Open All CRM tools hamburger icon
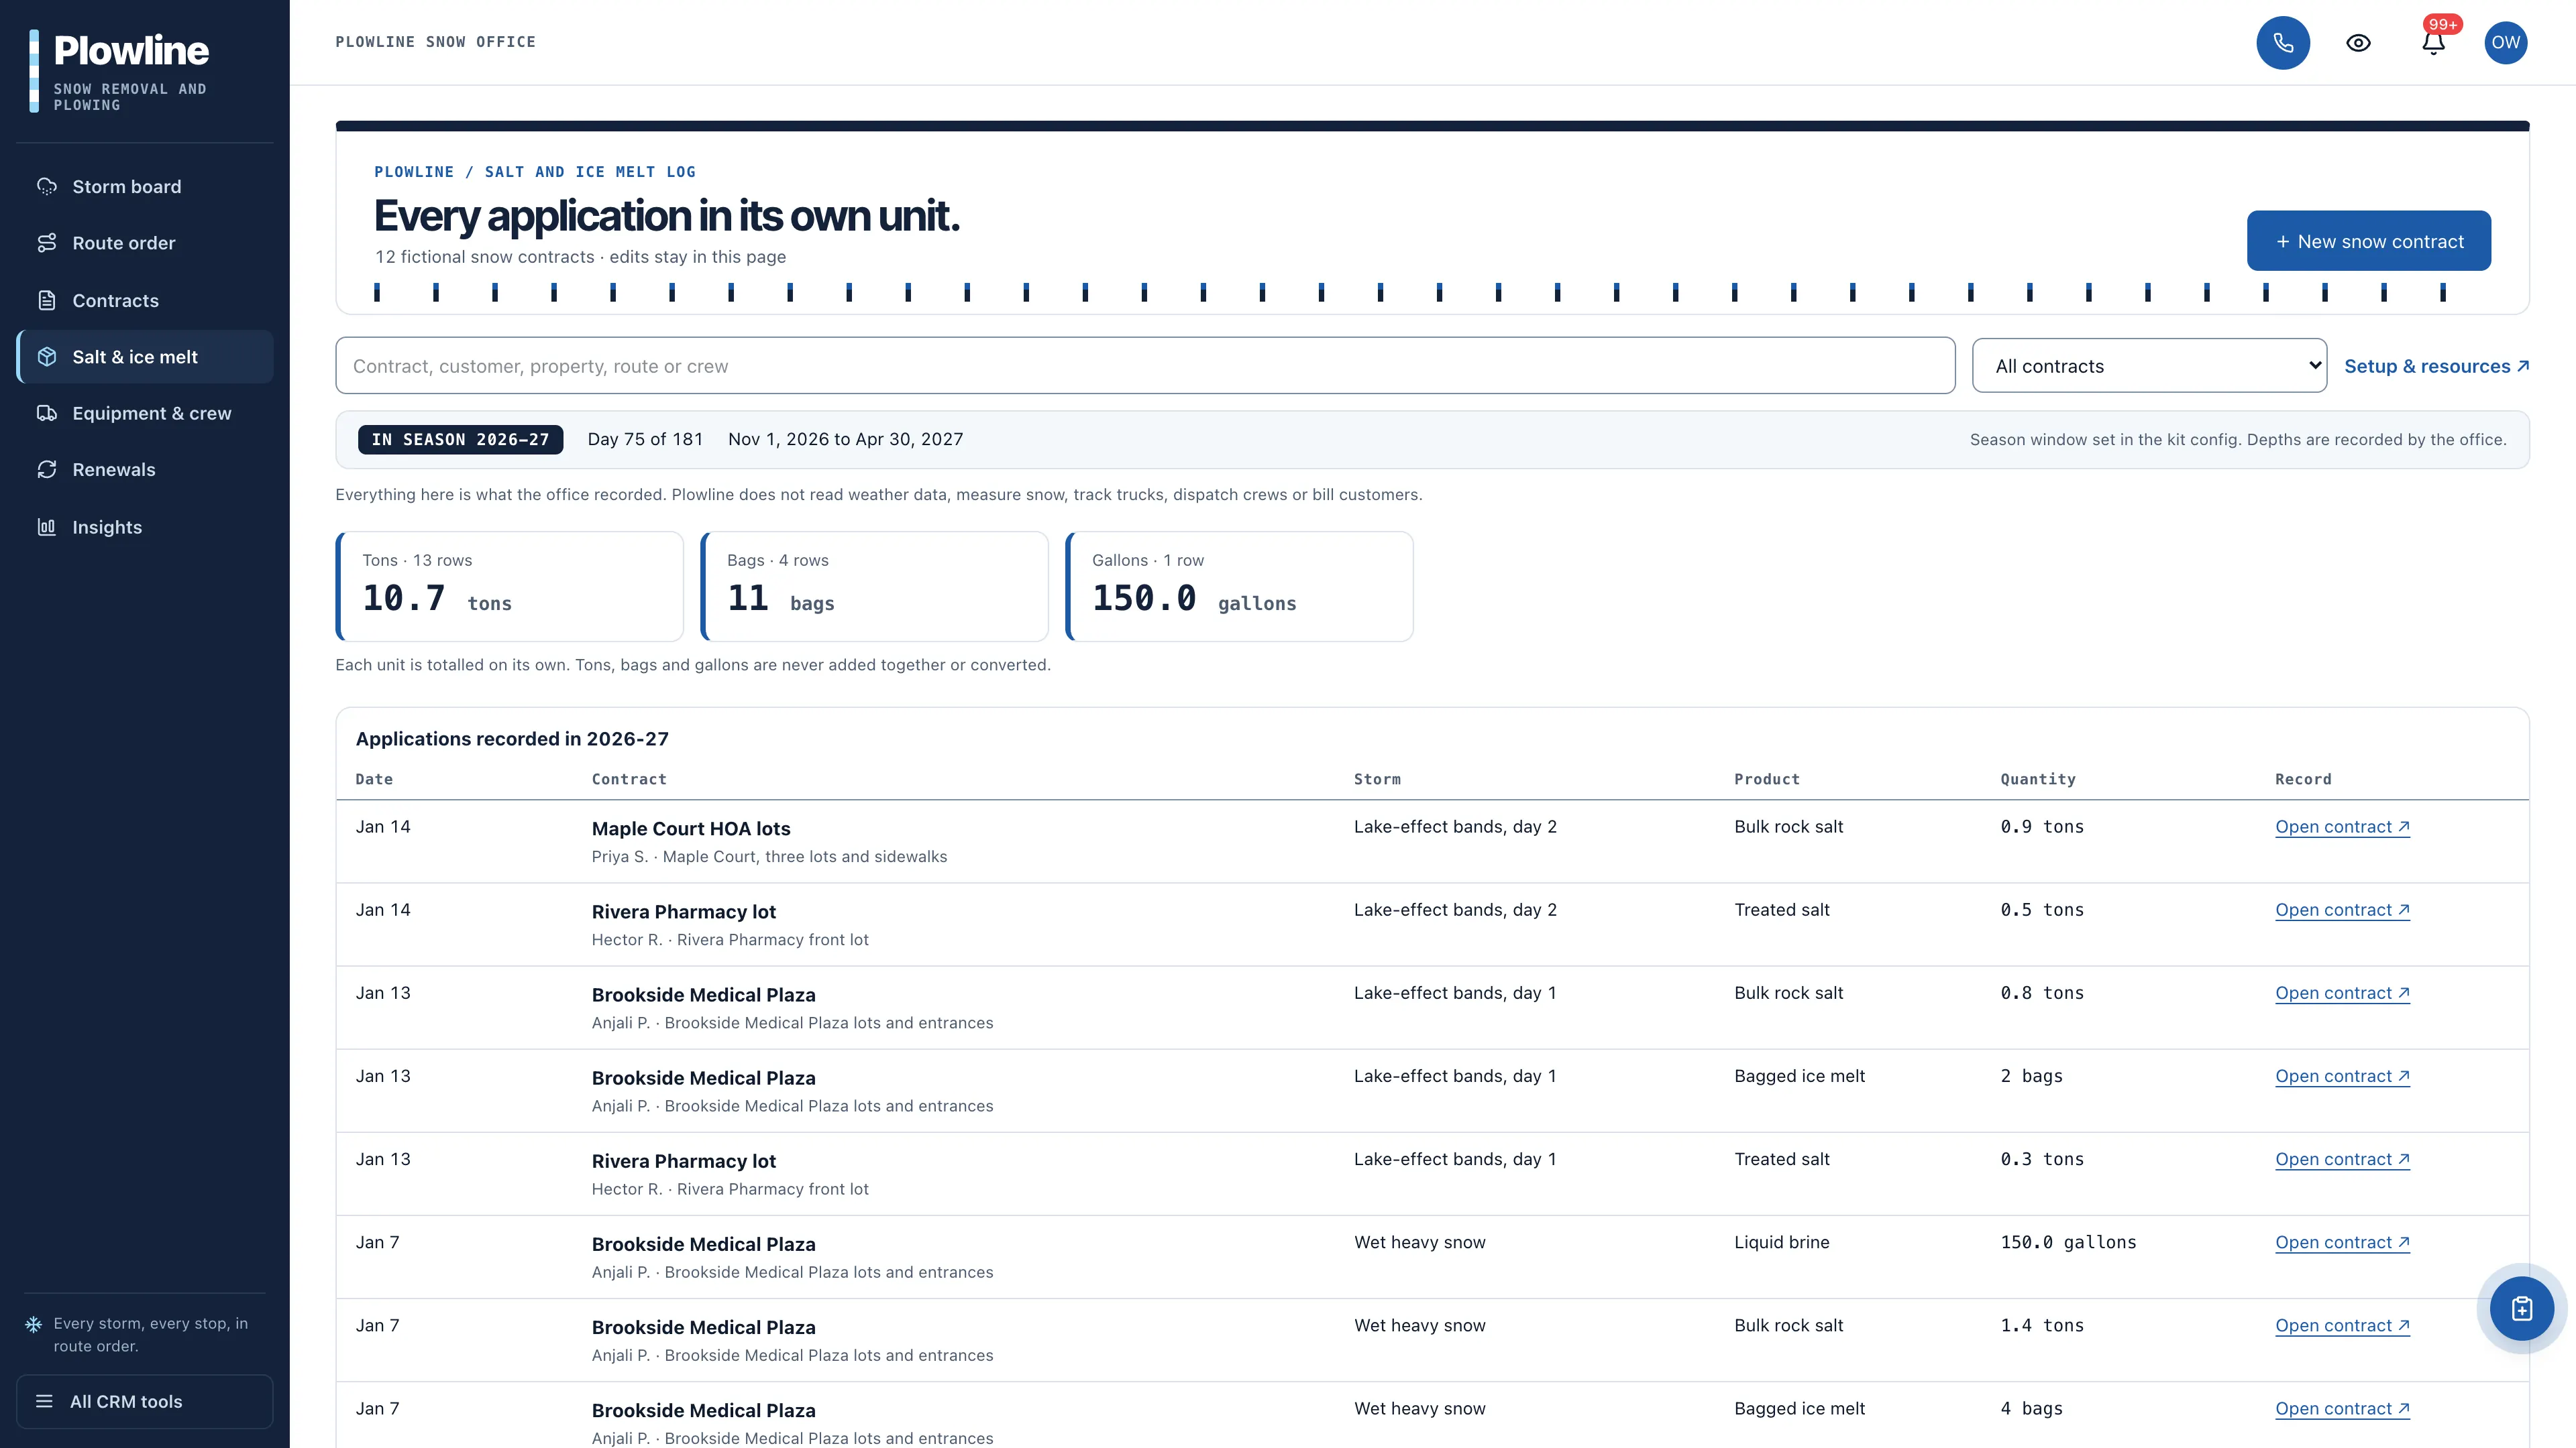 pos(44,1401)
